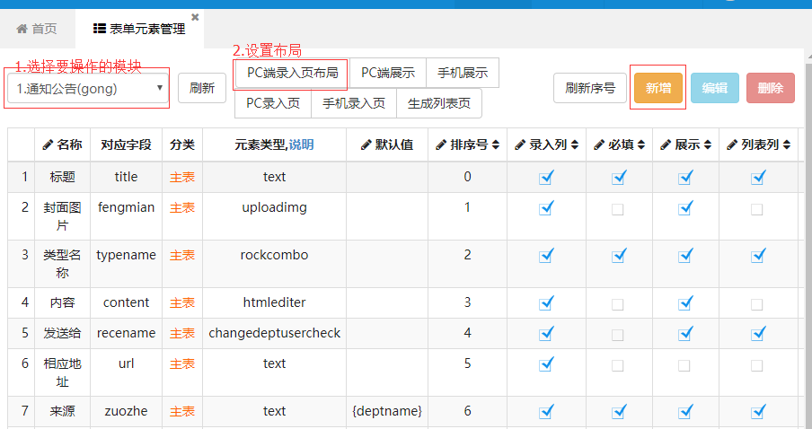Open the PC端录入页布局 option
Screen dimensions: 812x429
coord(292,73)
